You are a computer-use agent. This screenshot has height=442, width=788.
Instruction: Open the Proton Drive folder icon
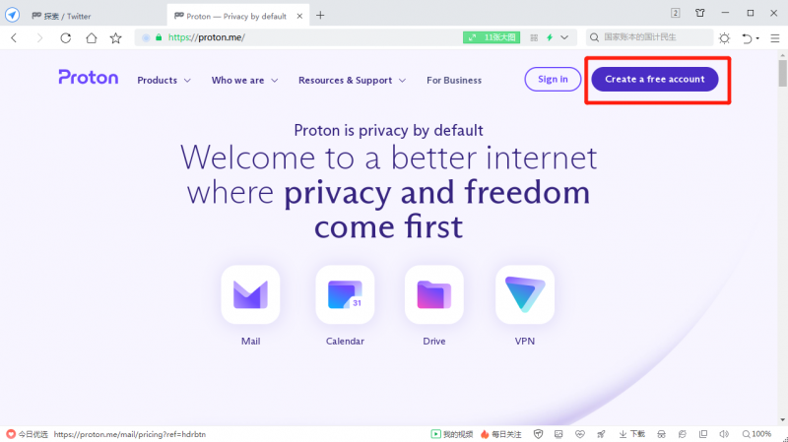[x=434, y=294]
